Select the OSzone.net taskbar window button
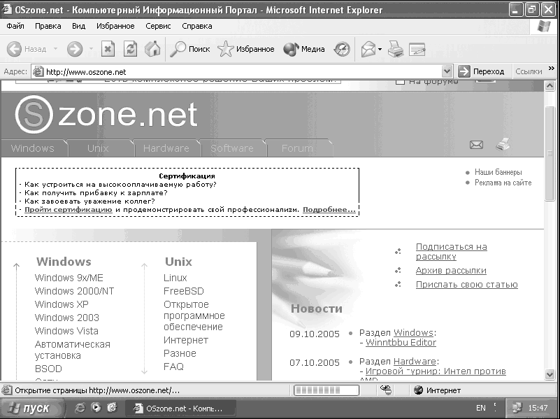This screenshot has height=419, width=560. tap(180, 408)
